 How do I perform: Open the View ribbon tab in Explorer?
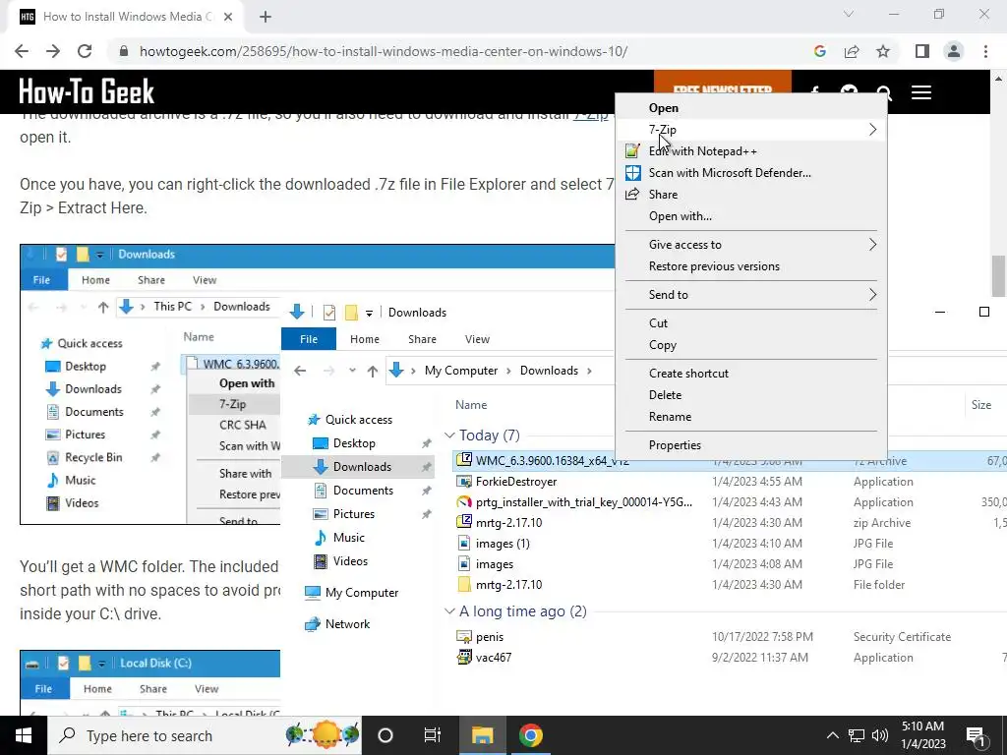point(477,339)
